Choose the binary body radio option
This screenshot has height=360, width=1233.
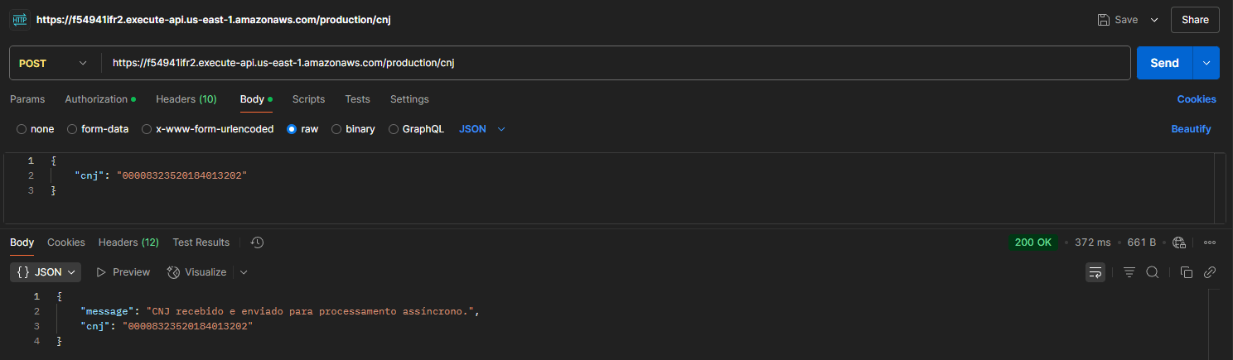pos(336,129)
